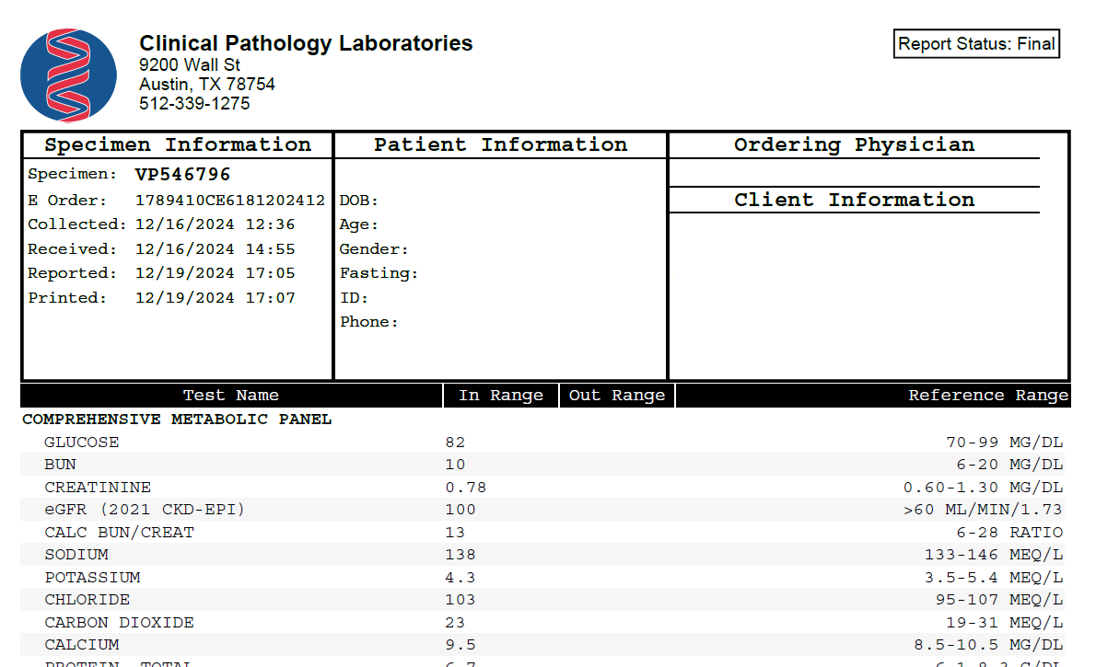Click the DOB field label
The width and height of the screenshot is (1096, 667).
(x=358, y=201)
